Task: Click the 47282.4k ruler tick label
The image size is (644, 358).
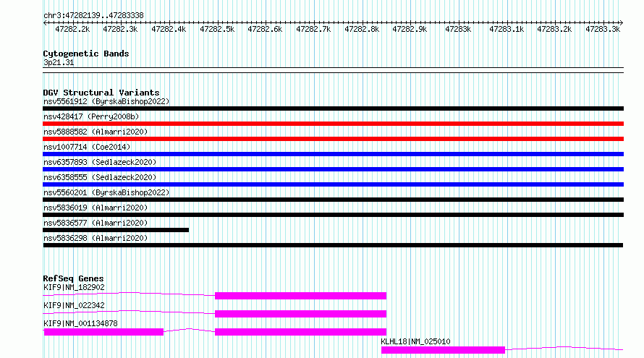Action: 169,30
